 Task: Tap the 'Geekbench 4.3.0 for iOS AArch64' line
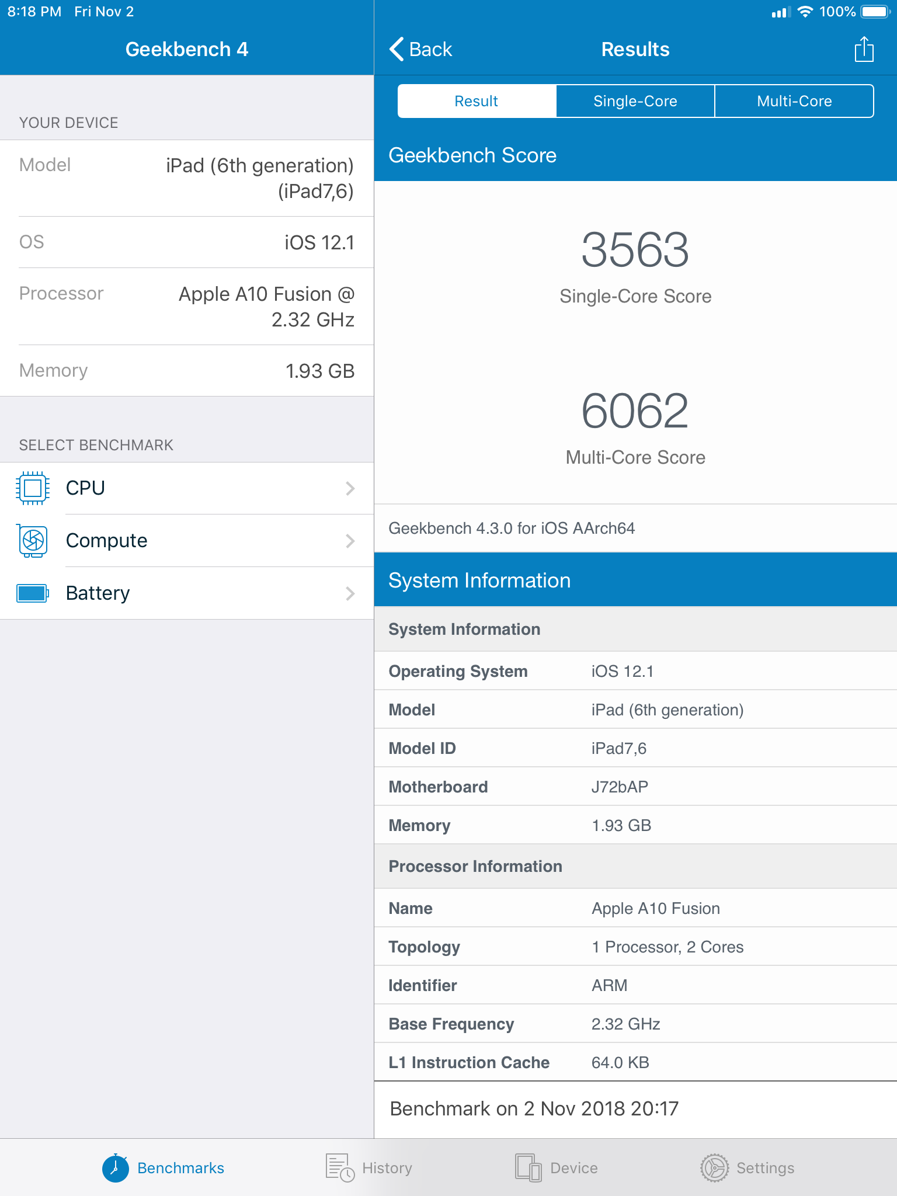[512, 528]
